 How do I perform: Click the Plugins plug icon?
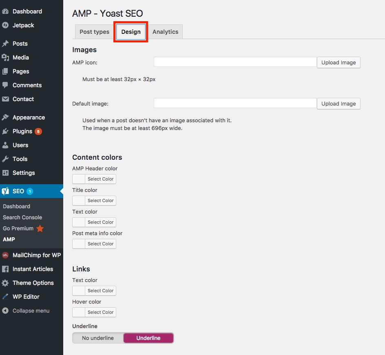(5, 131)
